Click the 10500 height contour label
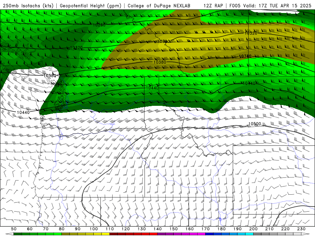 (x=254, y=124)
